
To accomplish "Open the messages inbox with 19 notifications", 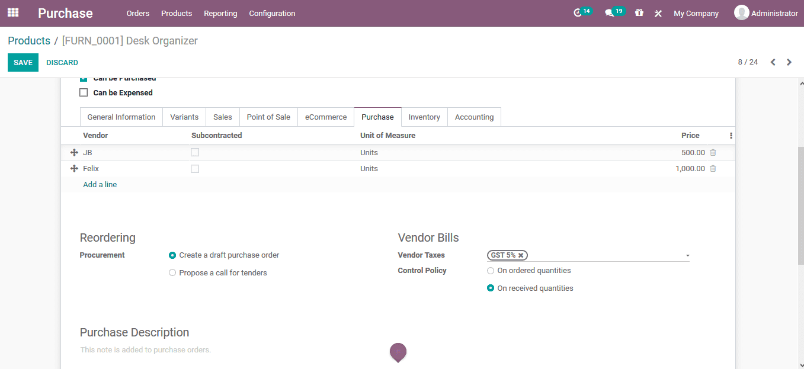I will coord(612,12).
